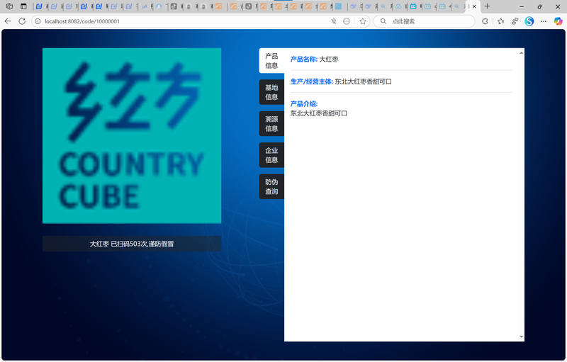Click the info panel scrollbar down arrow

(x=521, y=336)
